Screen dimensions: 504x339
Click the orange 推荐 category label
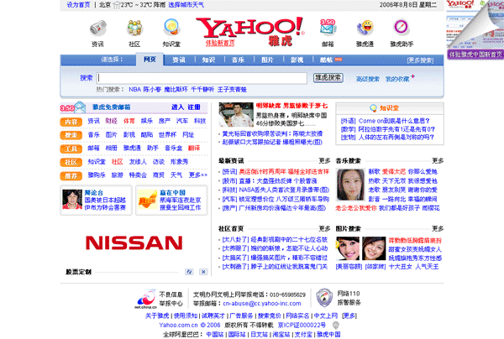(x=71, y=176)
